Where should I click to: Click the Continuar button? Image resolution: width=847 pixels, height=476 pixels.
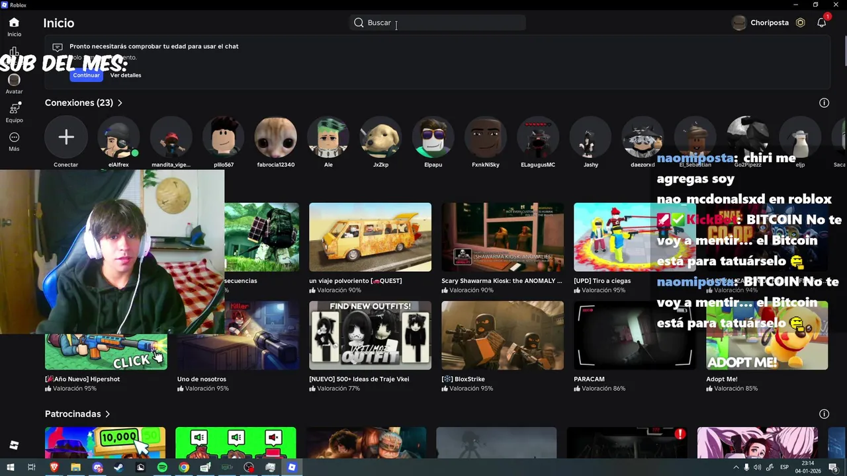86,75
